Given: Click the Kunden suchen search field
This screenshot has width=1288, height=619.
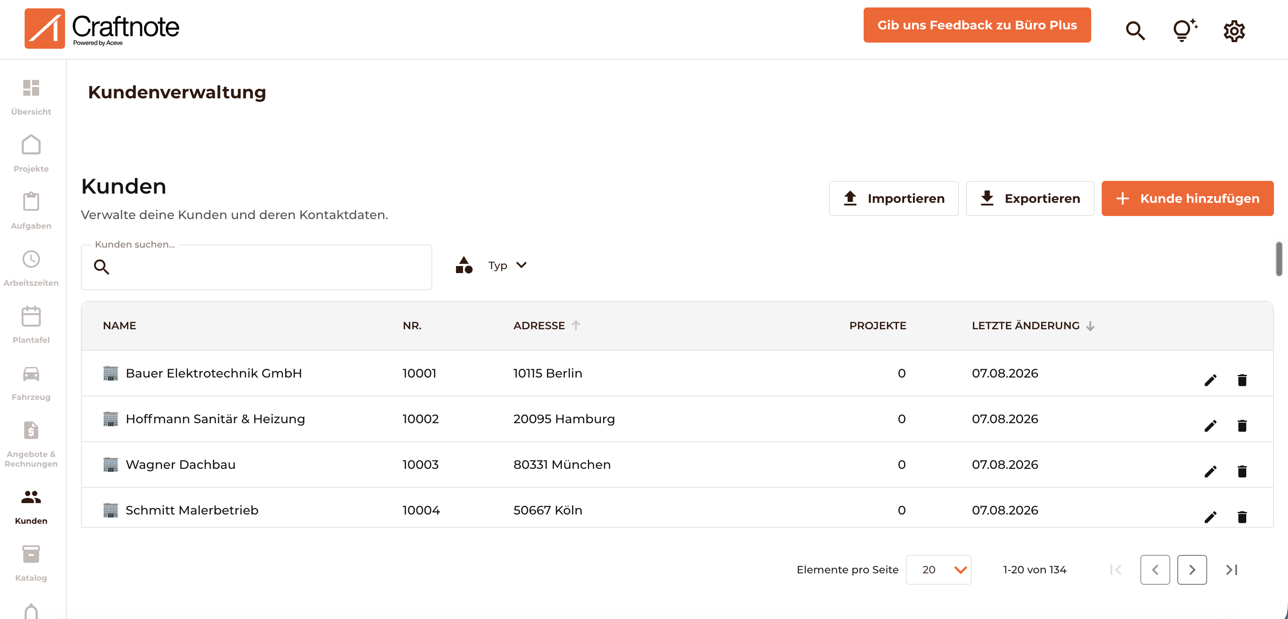Looking at the screenshot, I should [257, 267].
